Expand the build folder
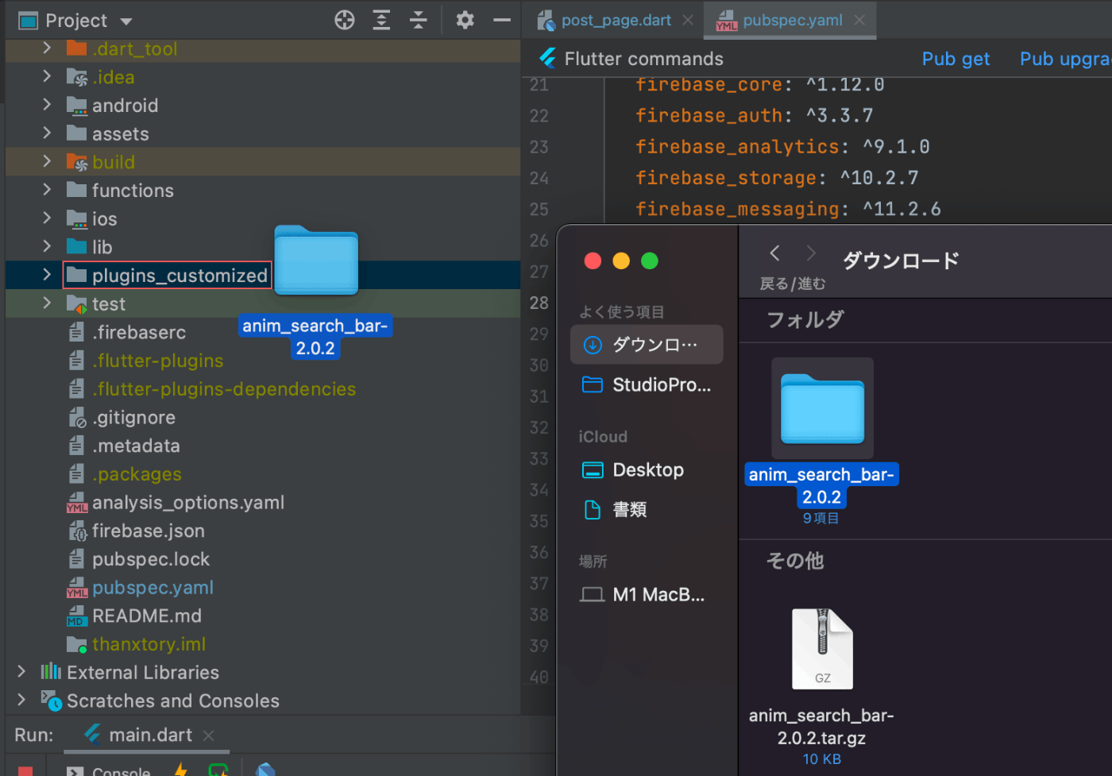 pos(47,161)
